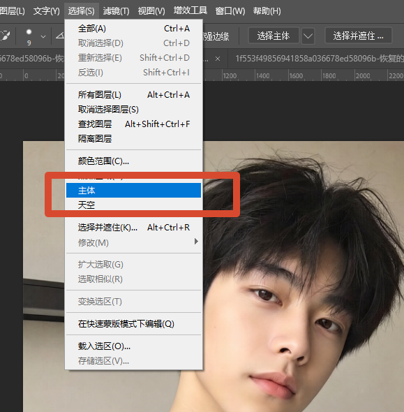Open 选择并遮住(K)... from the menu

[x=133, y=228]
